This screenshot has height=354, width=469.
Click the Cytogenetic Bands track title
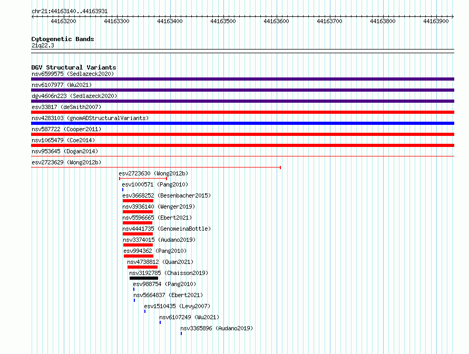pyautogui.click(x=63, y=39)
